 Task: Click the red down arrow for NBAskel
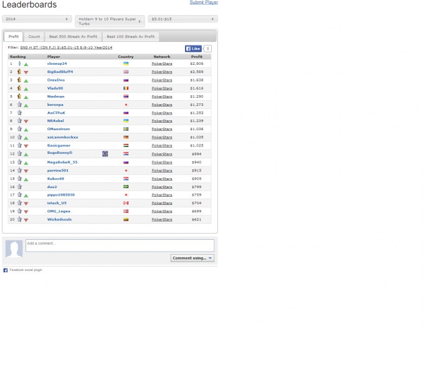click(26, 121)
